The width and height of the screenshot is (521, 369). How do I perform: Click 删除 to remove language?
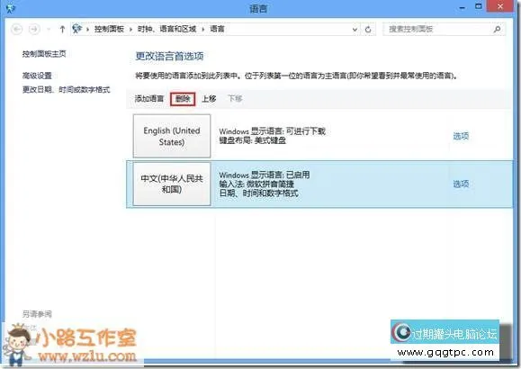183,99
